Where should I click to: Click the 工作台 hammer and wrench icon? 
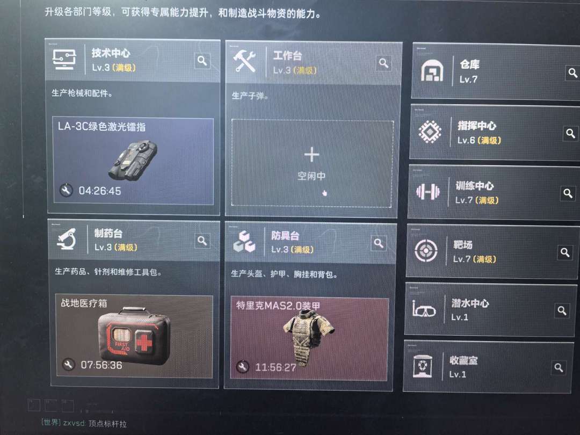pyautogui.click(x=244, y=61)
